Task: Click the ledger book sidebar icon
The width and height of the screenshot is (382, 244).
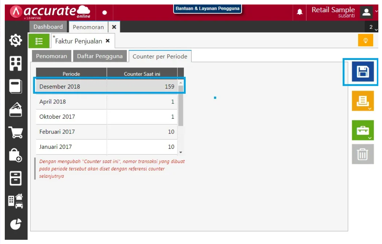Action: click(15, 87)
